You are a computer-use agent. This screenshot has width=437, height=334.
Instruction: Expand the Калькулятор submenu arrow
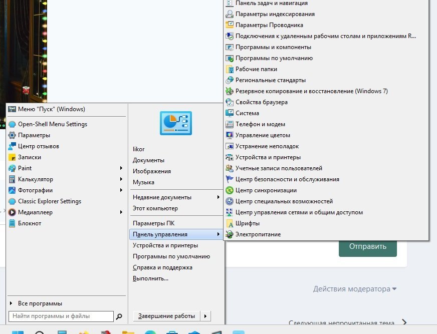coord(121,179)
